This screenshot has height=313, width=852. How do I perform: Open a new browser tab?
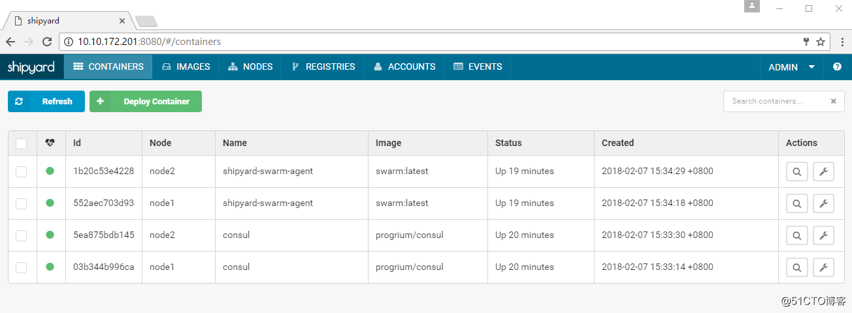pyautogui.click(x=146, y=22)
